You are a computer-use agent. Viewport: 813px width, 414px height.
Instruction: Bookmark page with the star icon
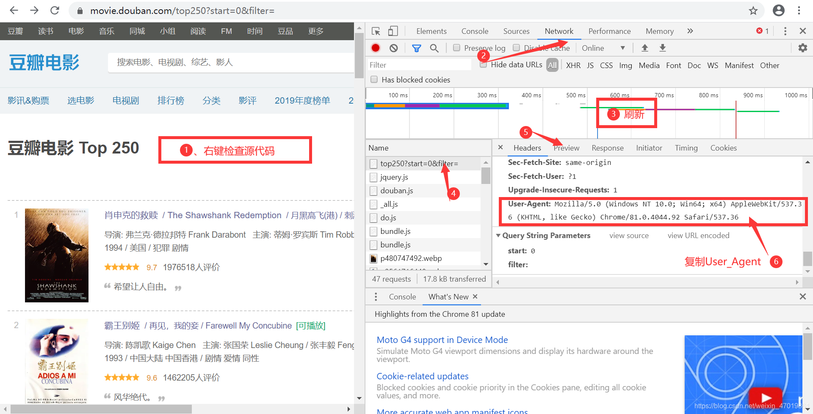[x=753, y=11]
